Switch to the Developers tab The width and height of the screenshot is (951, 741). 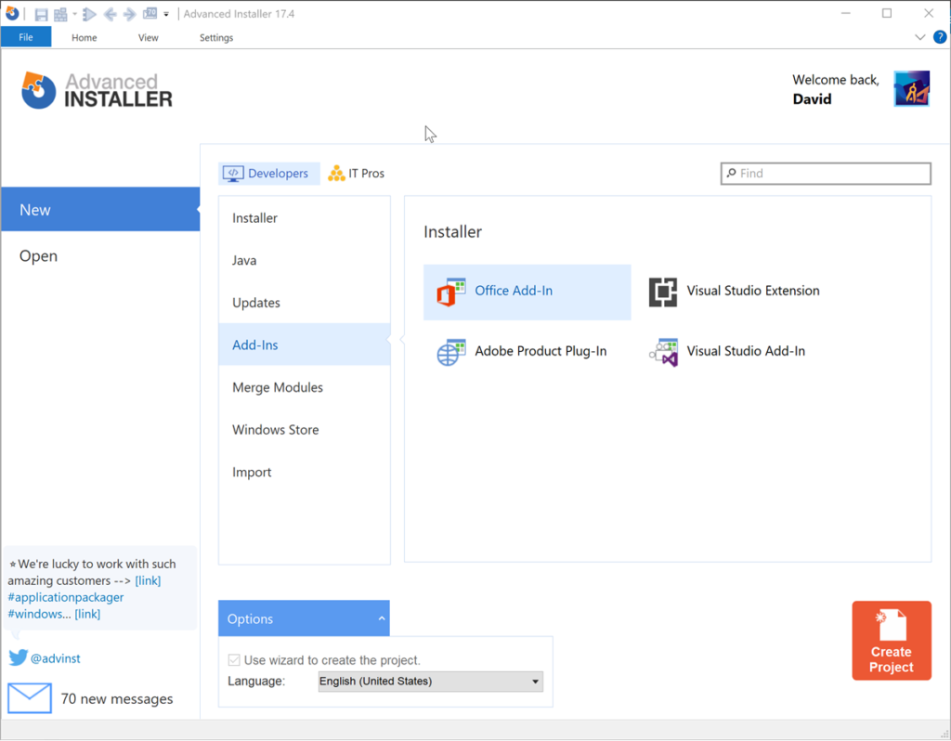click(x=269, y=174)
